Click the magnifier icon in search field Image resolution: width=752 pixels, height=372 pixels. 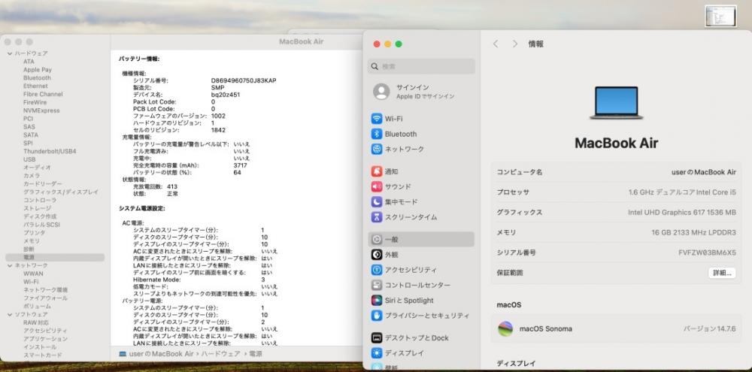(x=375, y=67)
